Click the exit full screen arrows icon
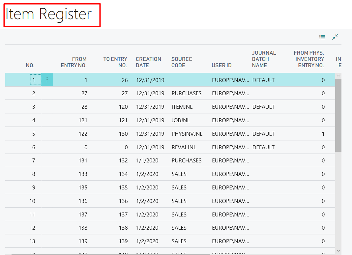The image size is (352, 255). pos(335,37)
